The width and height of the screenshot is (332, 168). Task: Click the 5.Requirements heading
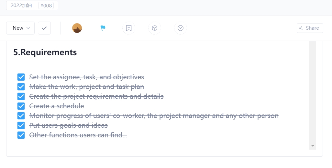tap(45, 52)
